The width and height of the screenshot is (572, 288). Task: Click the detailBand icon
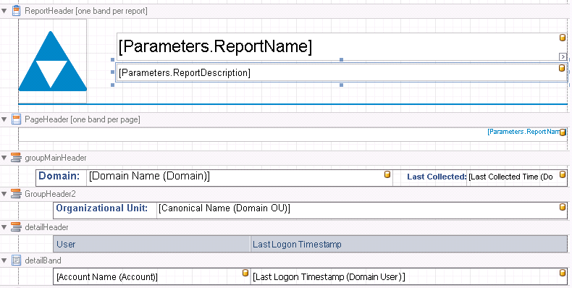click(16, 261)
